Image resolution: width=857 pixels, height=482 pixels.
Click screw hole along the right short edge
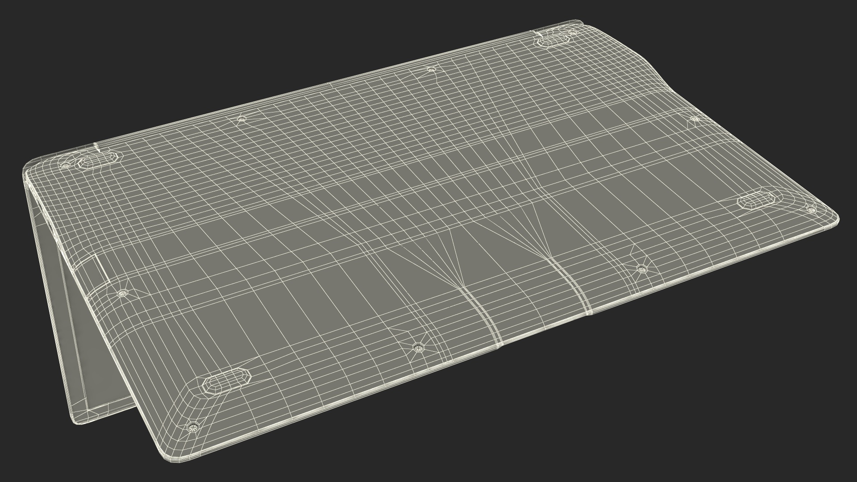pos(695,119)
